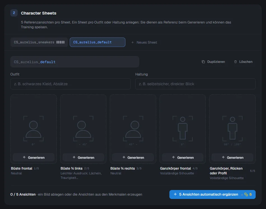Click the sparkle icon in Ganzkörper frontal's Generieren
This screenshot has width=266, height=209.
pos(173,157)
